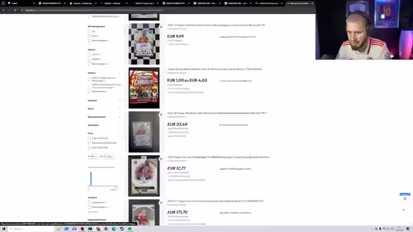Image resolution: width=413 pixels, height=232 pixels.
Task: Click the price text 'EUR 12,77'
Action: (177, 168)
